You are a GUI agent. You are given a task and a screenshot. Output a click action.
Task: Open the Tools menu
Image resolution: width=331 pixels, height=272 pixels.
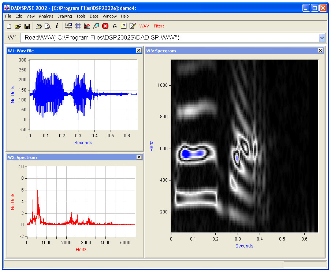(81, 16)
